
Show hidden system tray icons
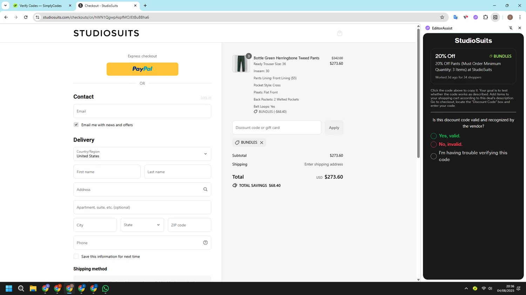[x=466, y=288]
